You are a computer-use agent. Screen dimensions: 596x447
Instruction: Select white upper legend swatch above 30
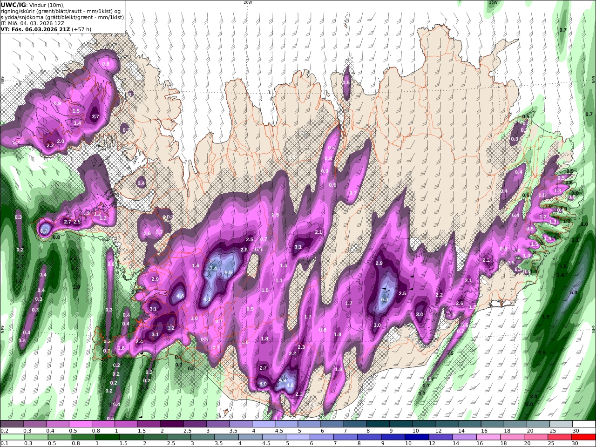584,424
